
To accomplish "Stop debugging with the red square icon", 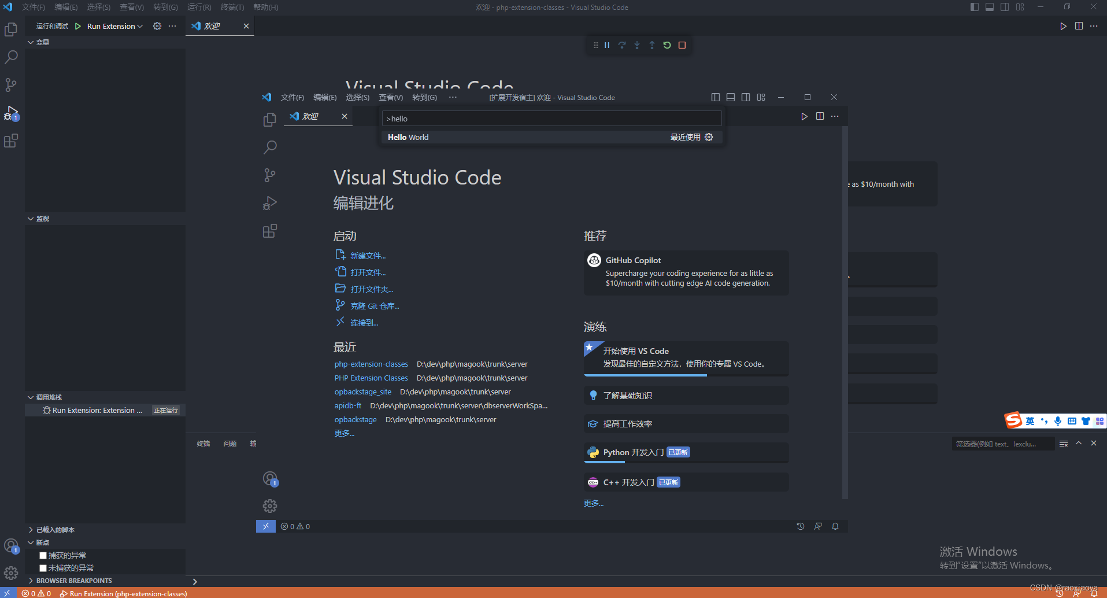I will pos(682,45).
